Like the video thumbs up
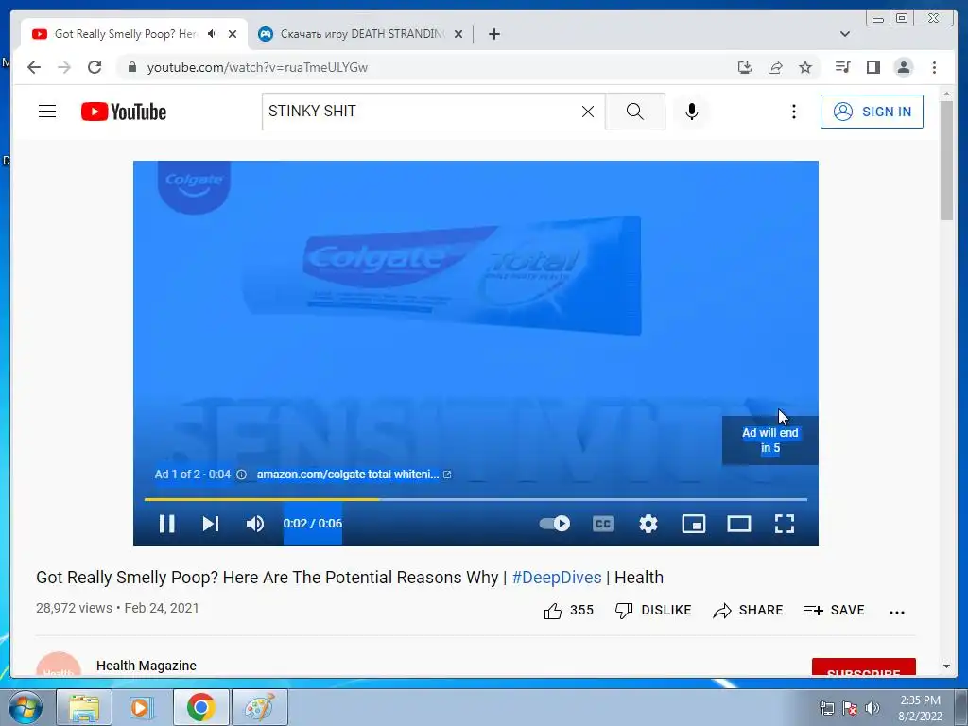This screenshot has height=726, width=968. [568, 611]
